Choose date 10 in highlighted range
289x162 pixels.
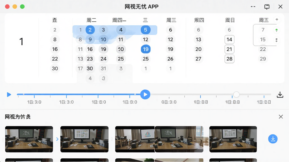(103, 39)
